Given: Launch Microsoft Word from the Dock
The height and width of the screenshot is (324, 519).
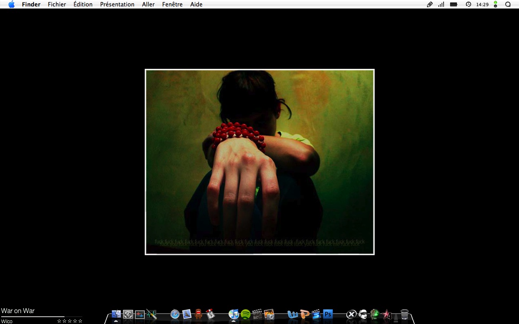Looking at the screenshot, I should [x=292, y=314].
